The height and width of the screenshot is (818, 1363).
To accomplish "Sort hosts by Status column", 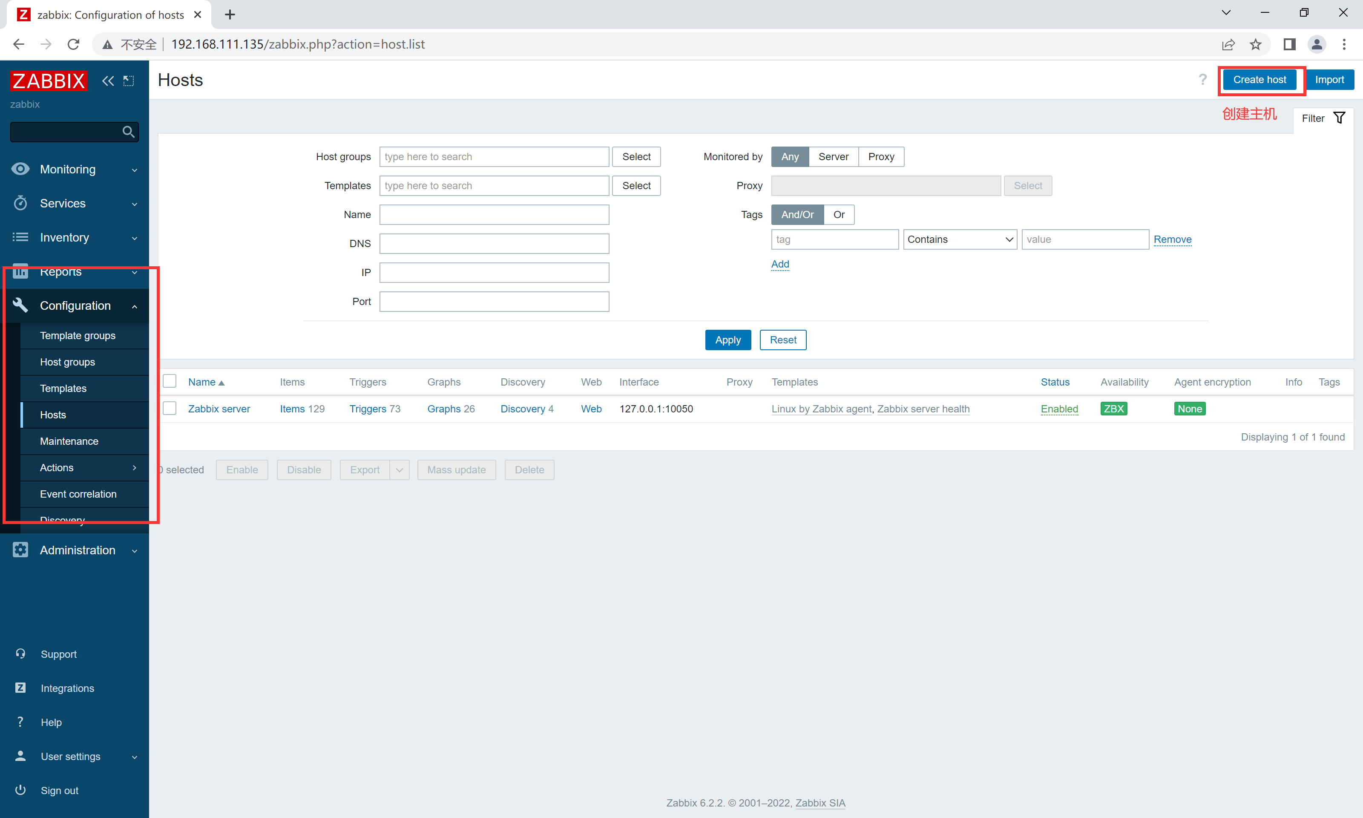I will coord(1055,382).
